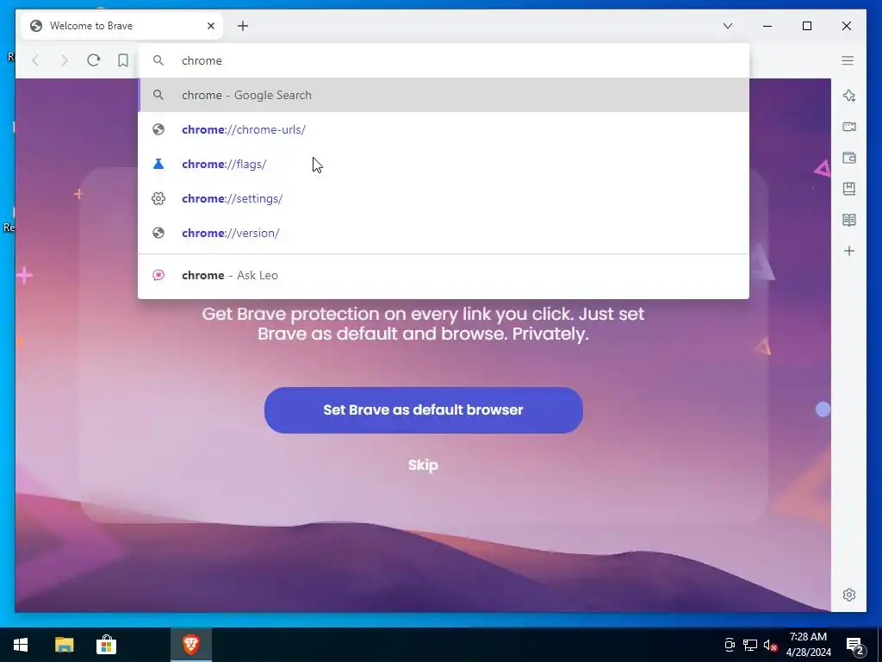Close the Brave browser window
This screenshot has width=882, height=662.
click(846, 26)
